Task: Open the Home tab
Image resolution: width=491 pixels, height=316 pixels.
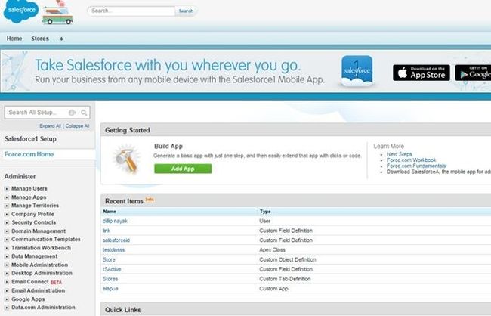Action: pos(14,39)
